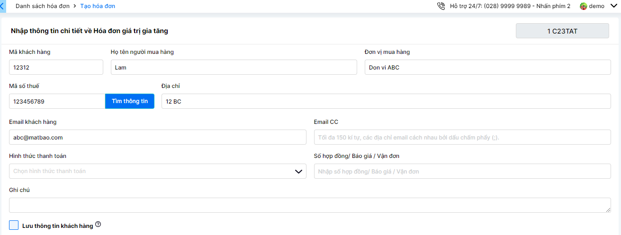Select the Mã số thuế input field

point(57,101)
